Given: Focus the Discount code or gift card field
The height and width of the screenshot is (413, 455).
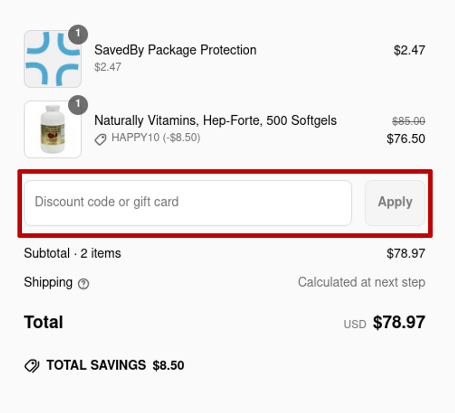Looking at the screenshot, I should (x=188, y=202).
